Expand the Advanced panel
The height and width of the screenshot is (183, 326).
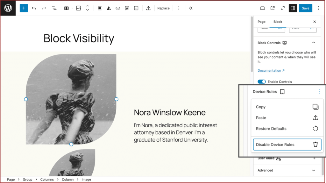point(314,170)
